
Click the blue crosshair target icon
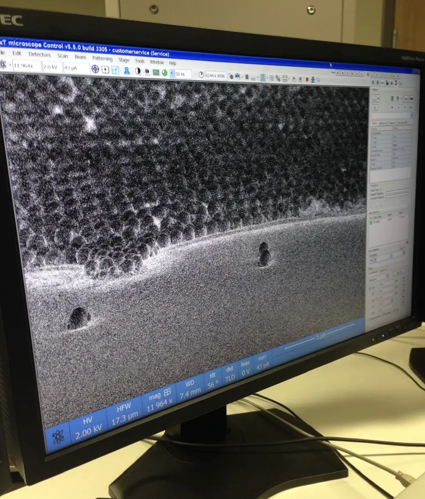point(95,69)
